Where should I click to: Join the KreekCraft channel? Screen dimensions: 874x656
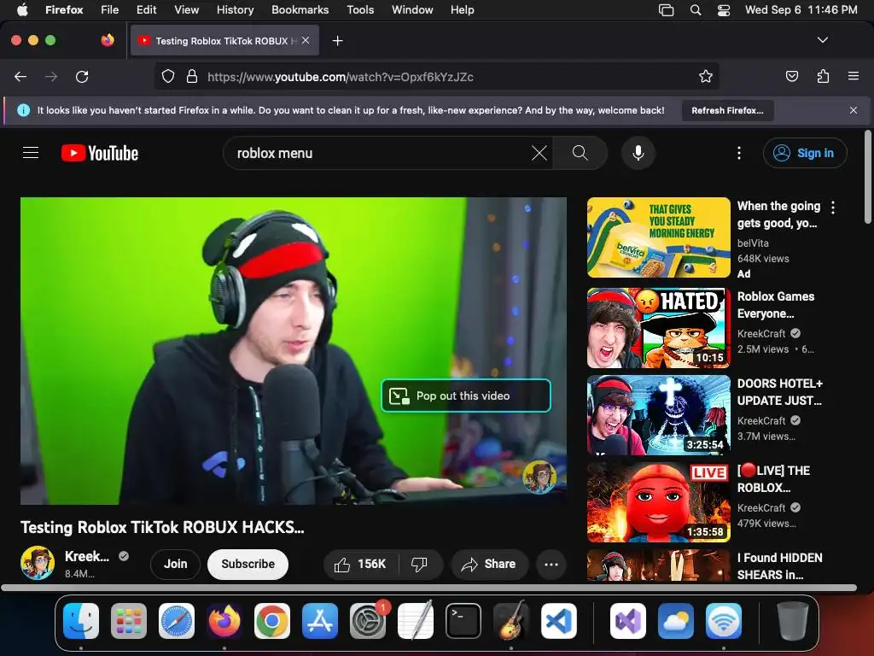coord(175,564)
